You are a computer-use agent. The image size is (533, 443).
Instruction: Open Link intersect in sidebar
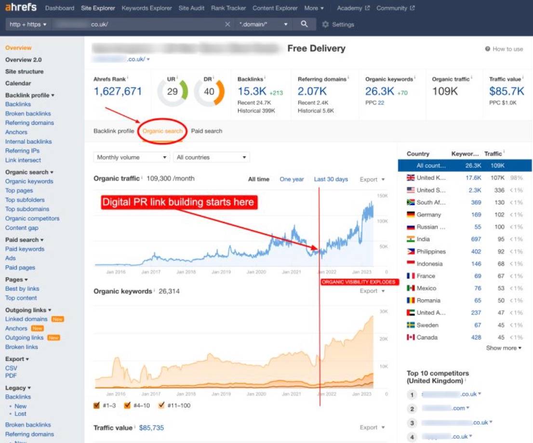(x=23, y=160)
